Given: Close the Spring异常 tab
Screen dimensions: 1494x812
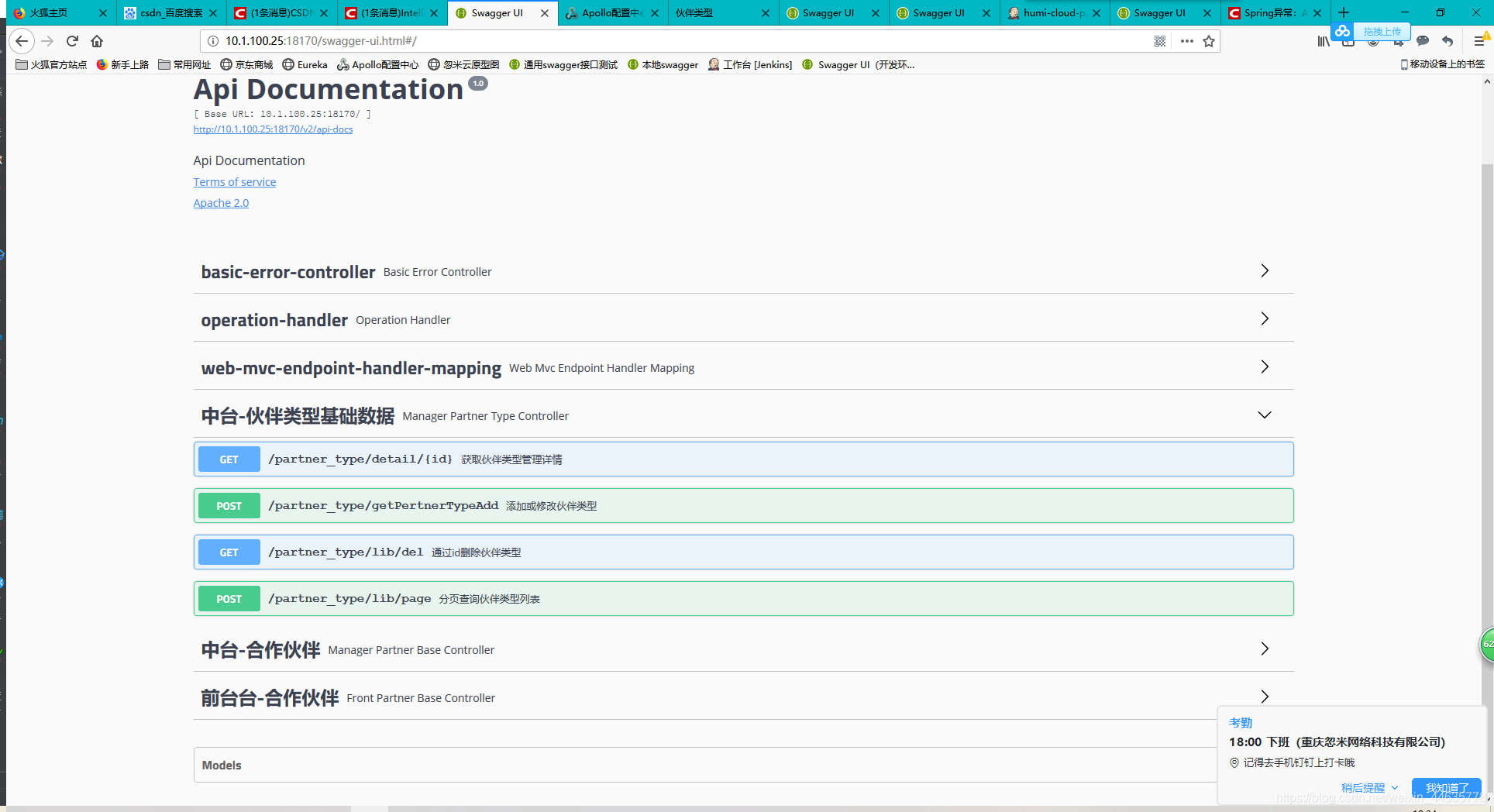Looking at the screenshot, I should click(x=1317, y=13).
